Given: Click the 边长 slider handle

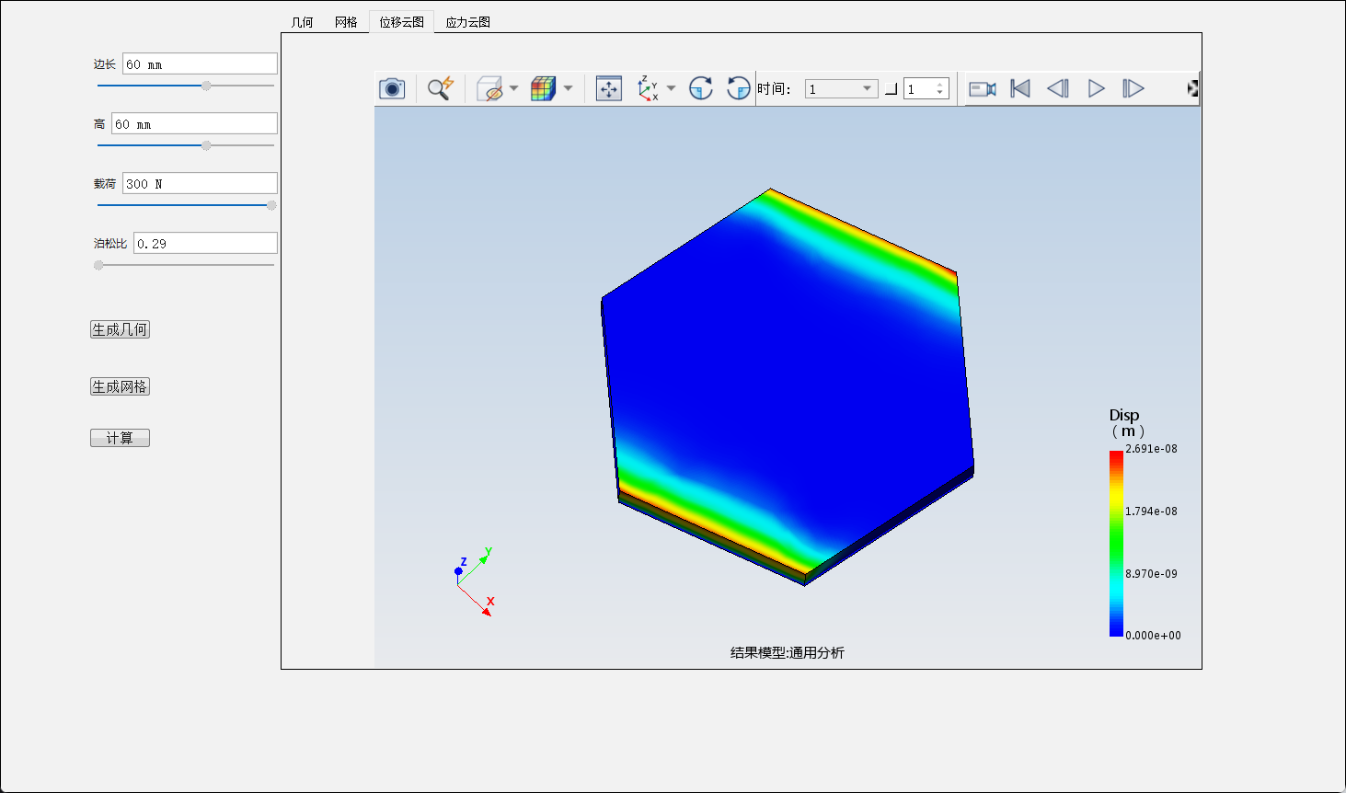Looking at the screenshot, I should (x=206, y=86).
